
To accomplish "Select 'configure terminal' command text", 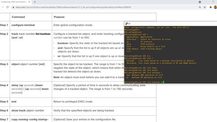I will coord(23,25).
